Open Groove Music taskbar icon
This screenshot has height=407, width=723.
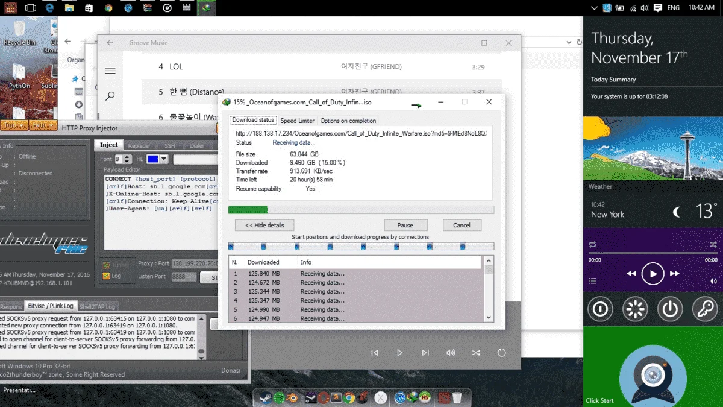pyautogui.click(x=167, y=8)
